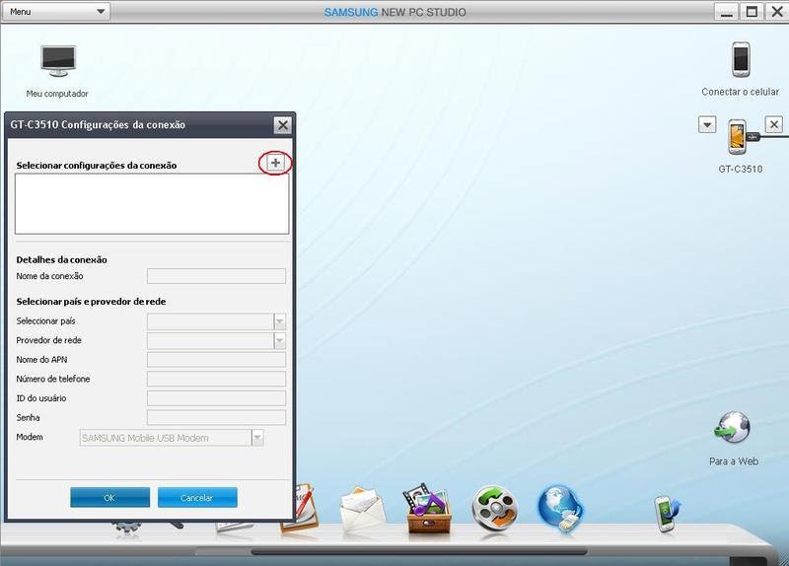Viewport: 789px width, 566px height.
Task: Open the Menu dropdown
Action: [x=56, y=11]
